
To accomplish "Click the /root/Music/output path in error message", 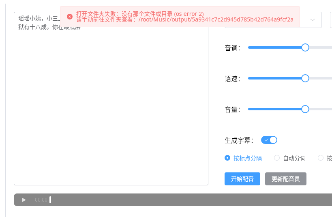I will (216, 20).
